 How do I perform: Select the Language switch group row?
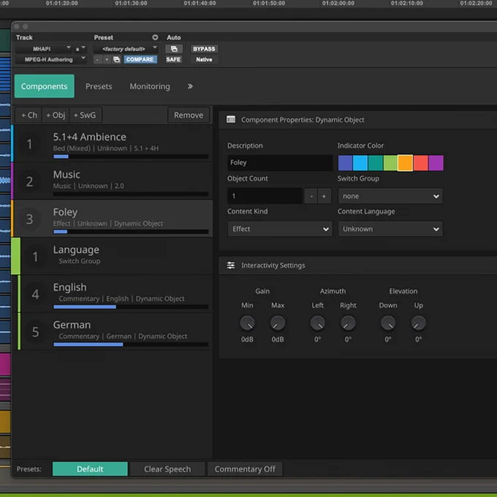tap(113, 256)
